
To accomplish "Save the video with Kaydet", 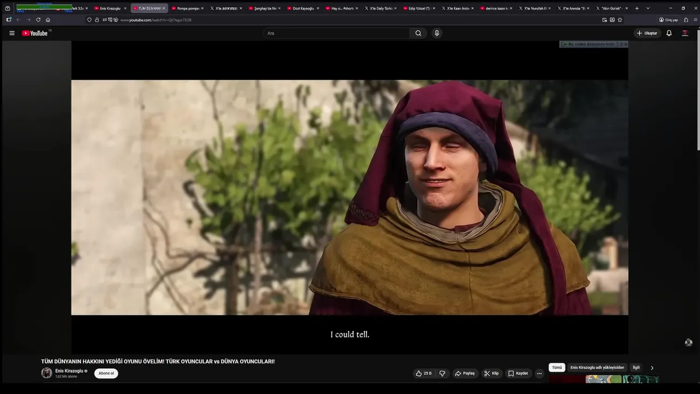I will 518,373.
